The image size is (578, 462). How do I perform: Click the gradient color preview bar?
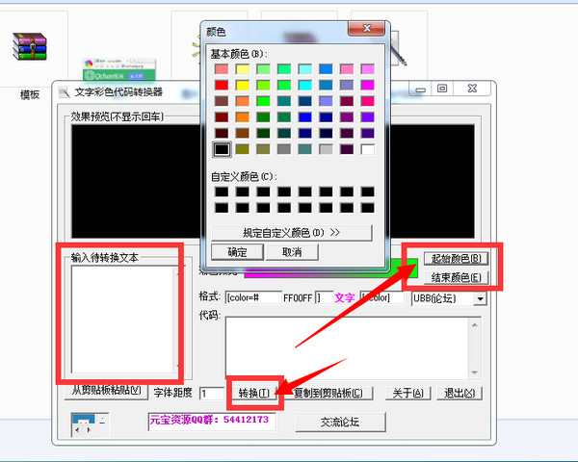click(x=330, y=269)
